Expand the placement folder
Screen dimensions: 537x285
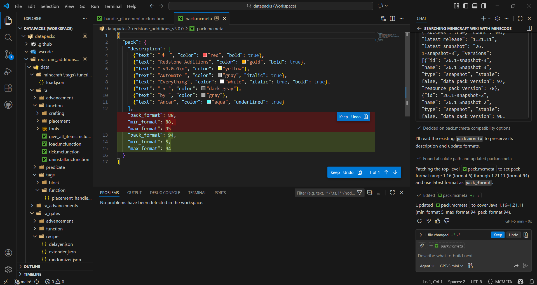click(x=37, y=121)
